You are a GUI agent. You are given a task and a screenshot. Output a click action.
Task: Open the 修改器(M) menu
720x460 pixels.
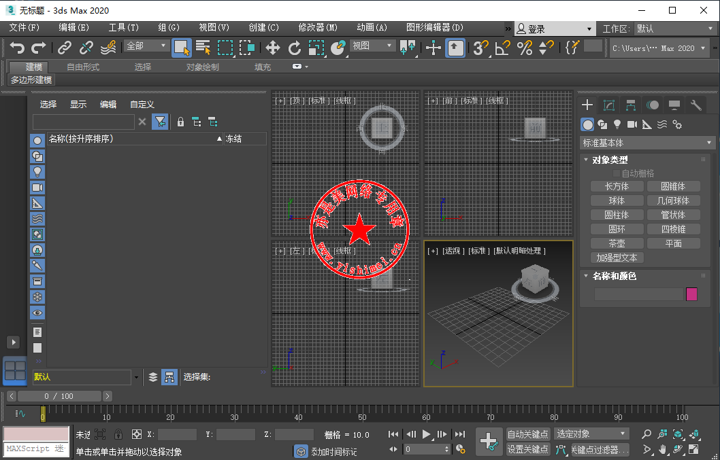tap(318, 28)
